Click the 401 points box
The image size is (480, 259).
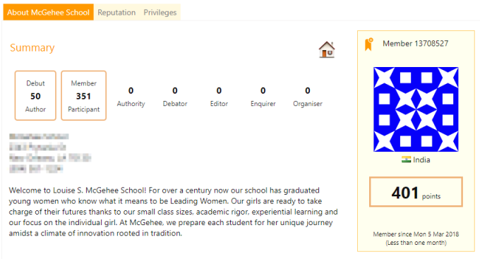tap(416, 192)
